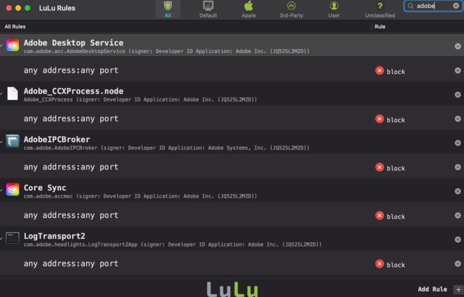Open the Unclassified rules tab
The height and width of the screenshot is (297, 464).
click(380, 9)
